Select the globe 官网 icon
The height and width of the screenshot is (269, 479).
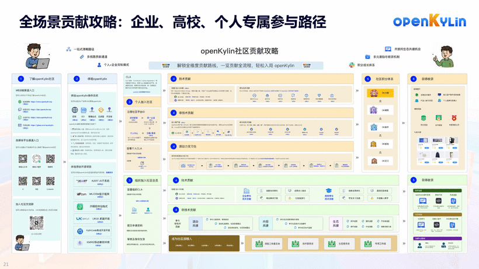coord(75,110)
